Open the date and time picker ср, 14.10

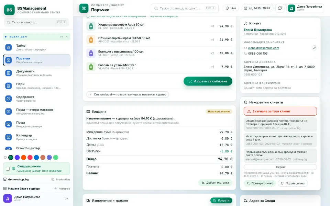pos(257,8)
